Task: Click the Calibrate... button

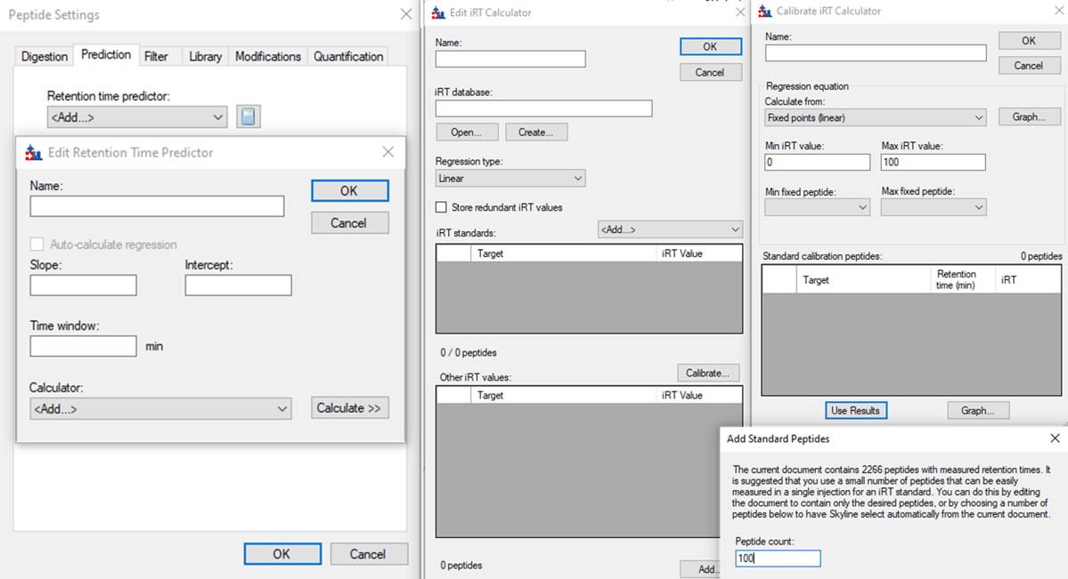Action: point(707,373)
